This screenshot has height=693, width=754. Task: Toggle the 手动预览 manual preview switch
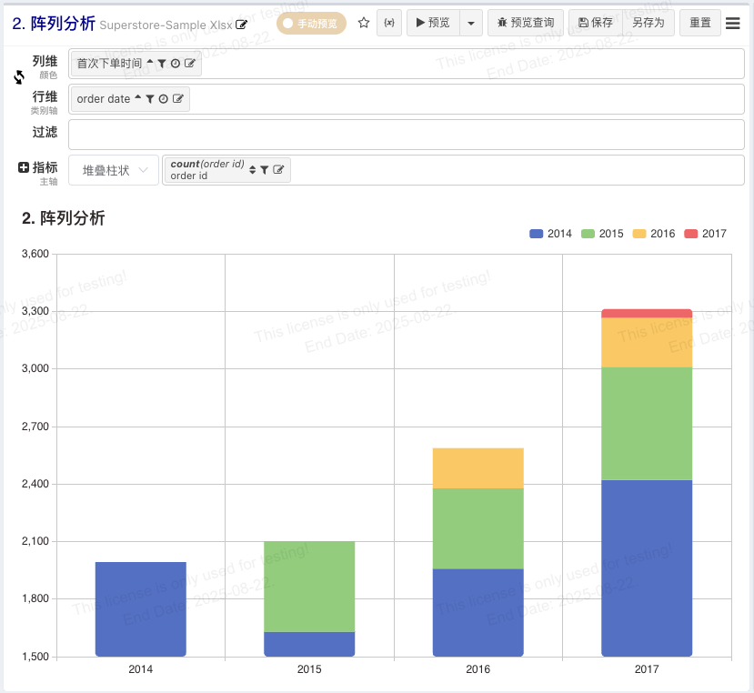311,24
